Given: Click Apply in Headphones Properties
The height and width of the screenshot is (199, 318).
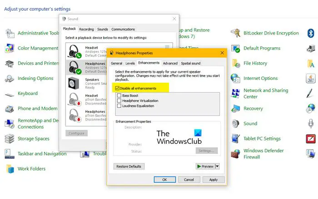Looking at the screenshot, I should [214, 180].
